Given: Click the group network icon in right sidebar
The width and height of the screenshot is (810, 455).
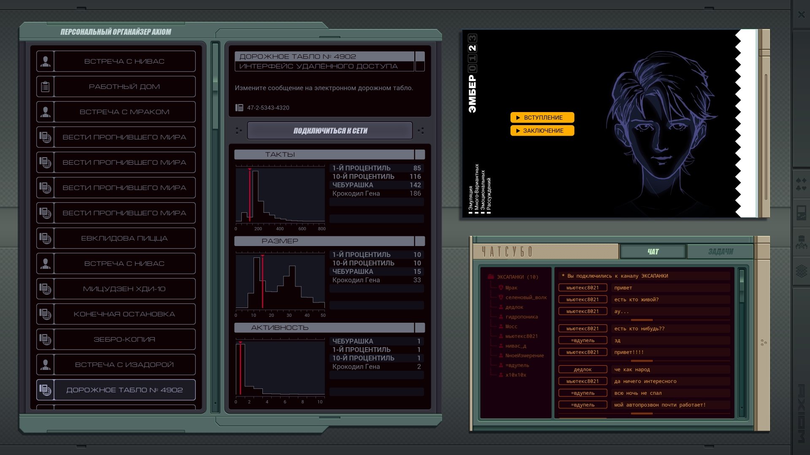Looking at the screenshot, I should [801, 242].
